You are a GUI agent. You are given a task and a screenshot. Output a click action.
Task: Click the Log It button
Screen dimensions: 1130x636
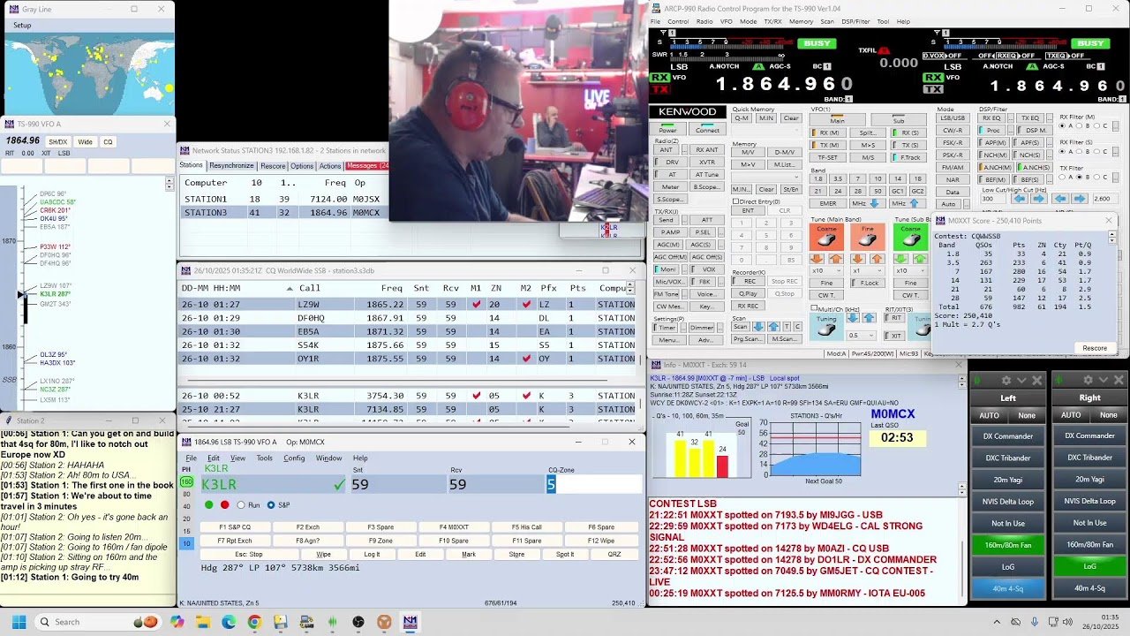pos(372,555)
